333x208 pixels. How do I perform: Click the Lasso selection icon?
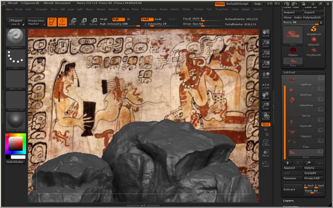266,164
